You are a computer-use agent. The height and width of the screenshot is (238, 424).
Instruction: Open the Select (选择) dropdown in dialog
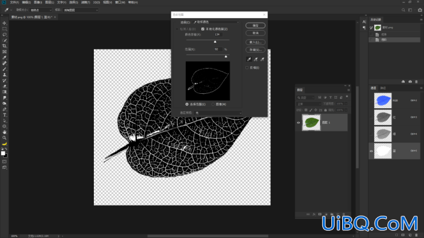coord(216,22)
